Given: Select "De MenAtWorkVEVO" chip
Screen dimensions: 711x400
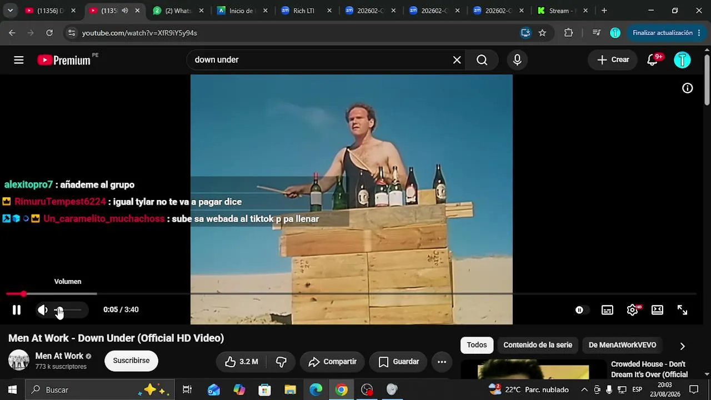Looking at the screenshot, I should pyautogui.click(x=622, y=345).
